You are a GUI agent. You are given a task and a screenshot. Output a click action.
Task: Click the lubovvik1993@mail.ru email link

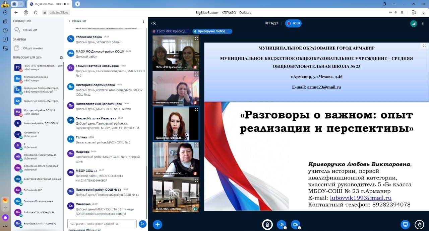click(x=361, y=198)
